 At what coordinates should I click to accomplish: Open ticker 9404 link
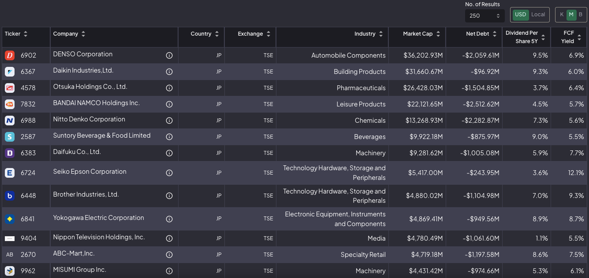(28, 238)
